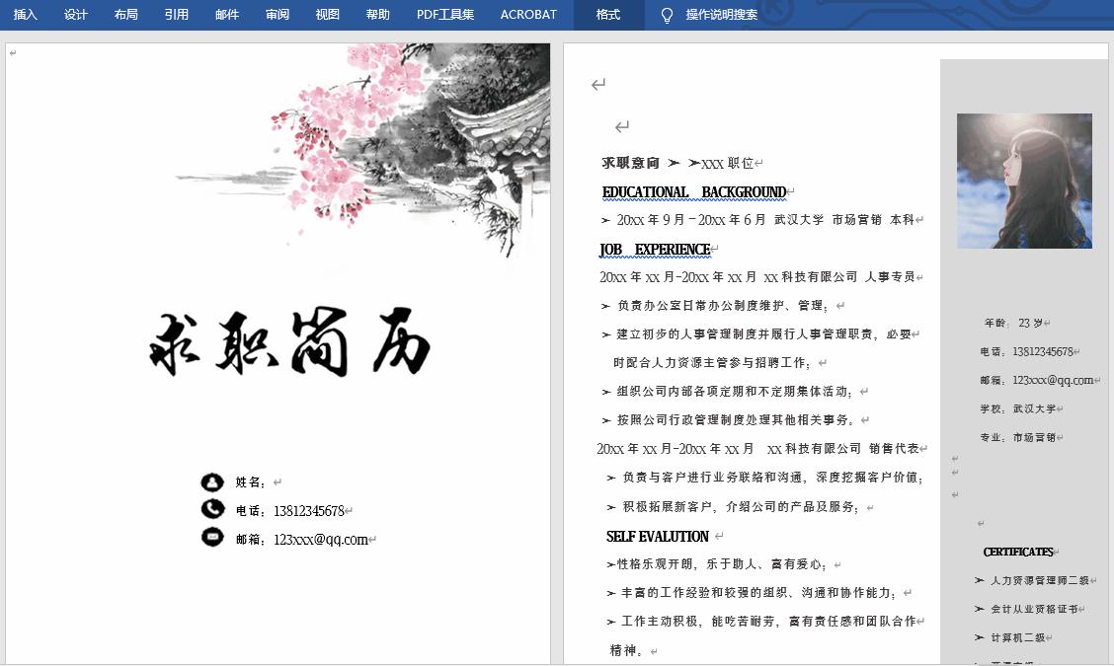
Task: Select the 布局 tab
Action: 125,15
